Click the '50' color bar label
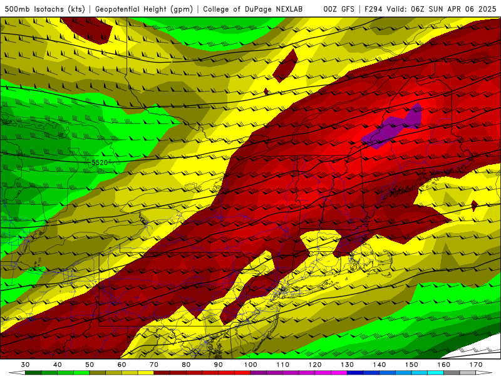Screen dimensions: 501x376 [x=90, y=365]
